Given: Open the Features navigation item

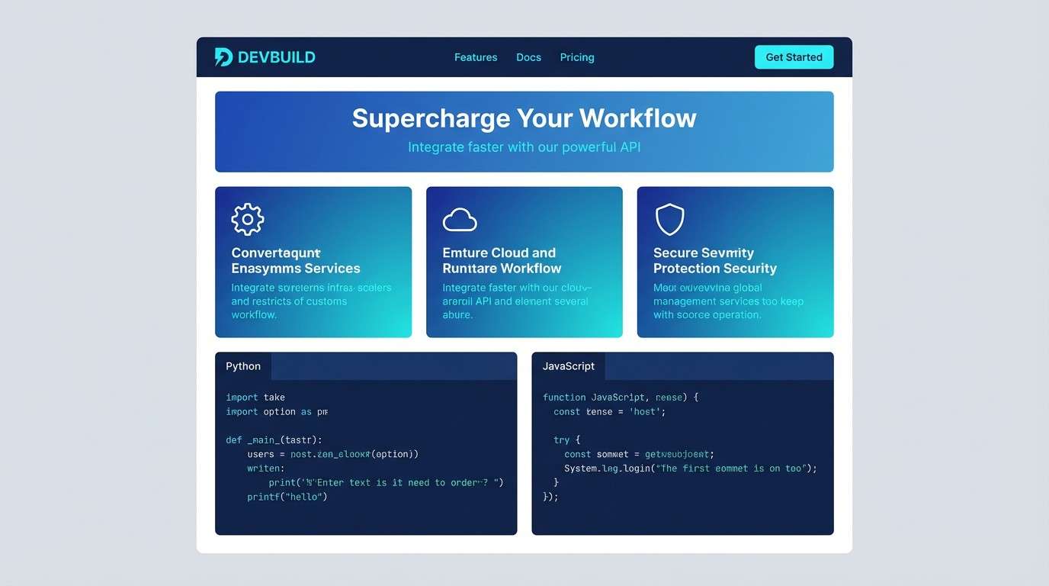Looking at the screenshot, I should point(476,57).
